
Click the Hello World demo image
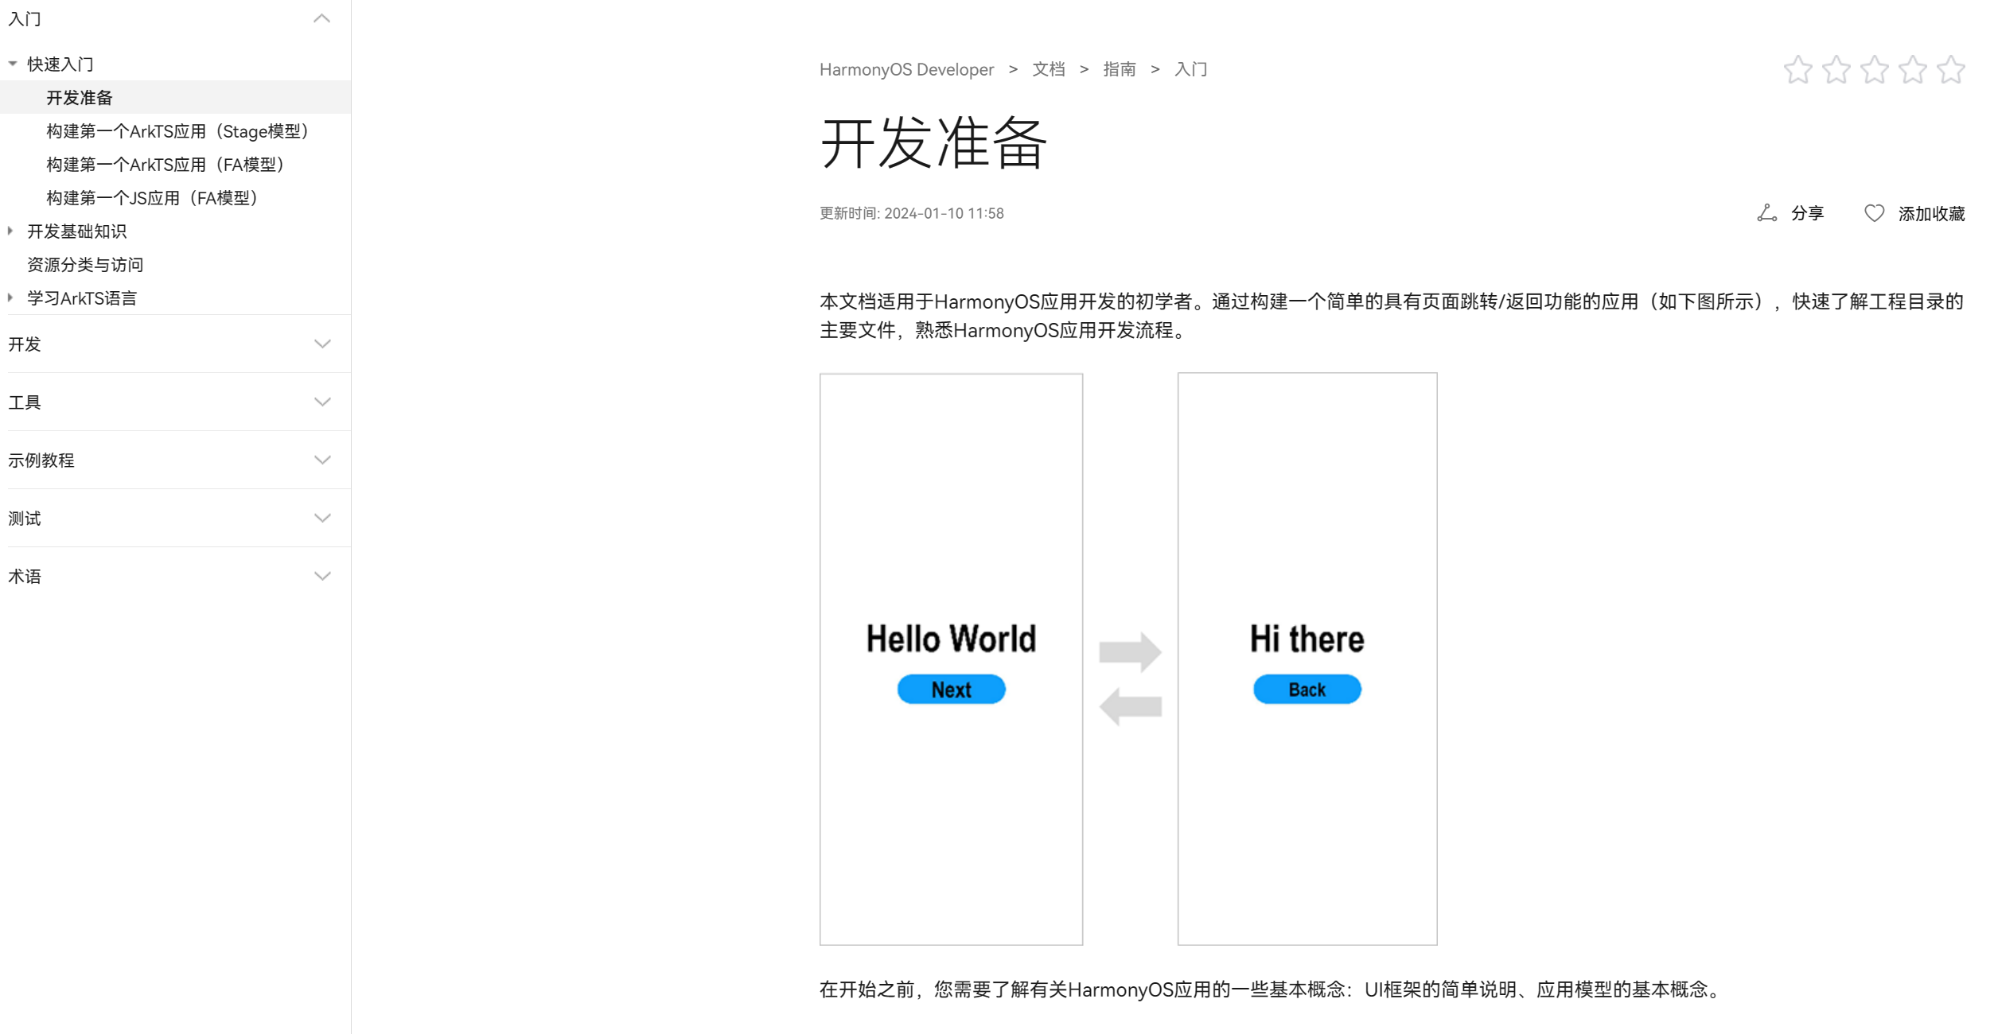coord(951,659)
